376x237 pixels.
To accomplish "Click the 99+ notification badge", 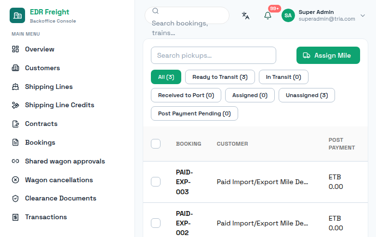I will [274, 9].
